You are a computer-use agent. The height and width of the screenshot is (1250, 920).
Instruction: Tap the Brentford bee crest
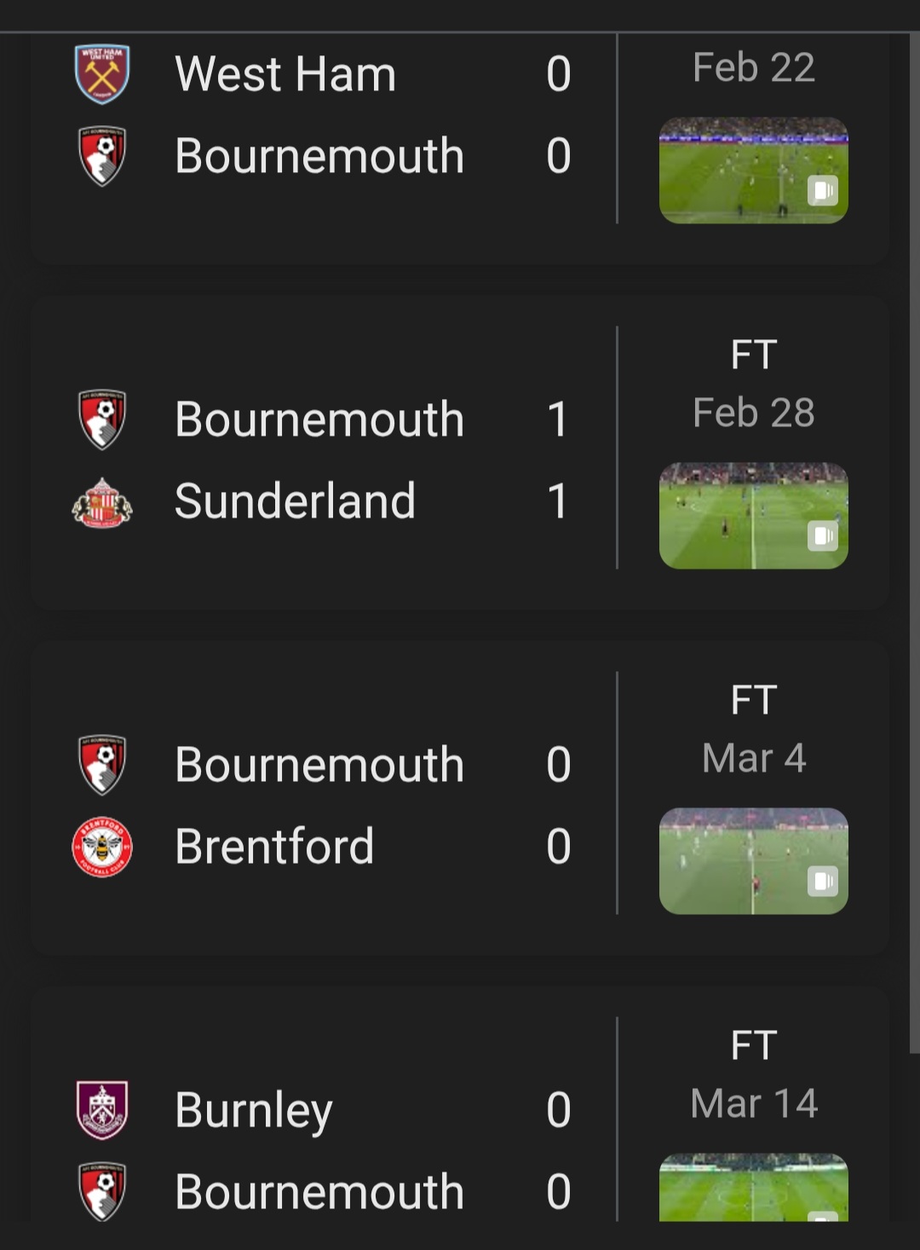(102, 847)
